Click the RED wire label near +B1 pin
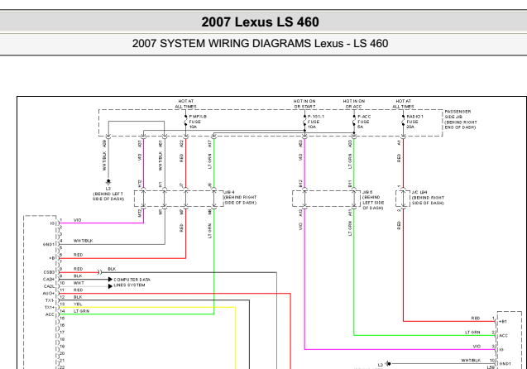This screenshot has height=369, width=527. 476,319
